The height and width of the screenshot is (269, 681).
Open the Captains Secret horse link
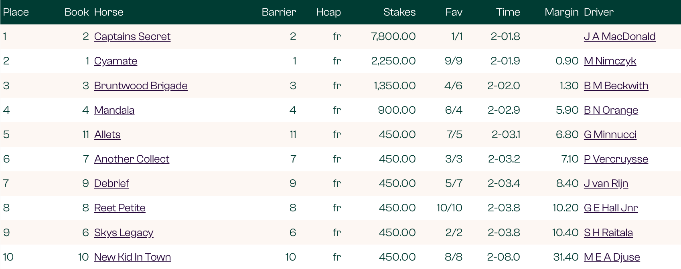(x=132, y=36)
